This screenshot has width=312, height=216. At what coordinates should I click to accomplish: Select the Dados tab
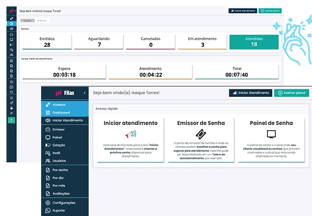27,21
